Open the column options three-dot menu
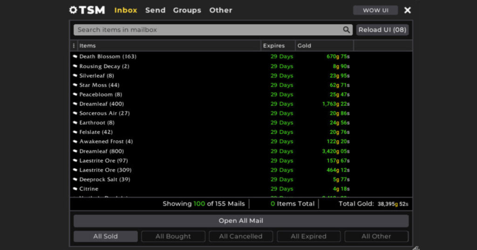Viewport: 477px width, 250px height. coord(74,46)
